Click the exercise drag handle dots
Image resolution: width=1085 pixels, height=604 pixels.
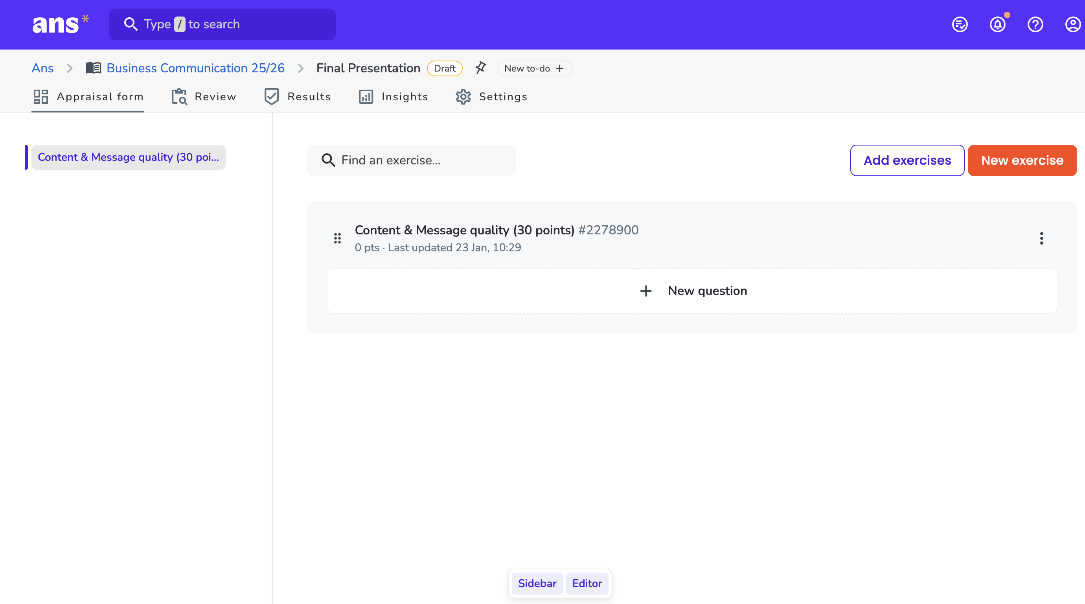[x=337, y=238]
